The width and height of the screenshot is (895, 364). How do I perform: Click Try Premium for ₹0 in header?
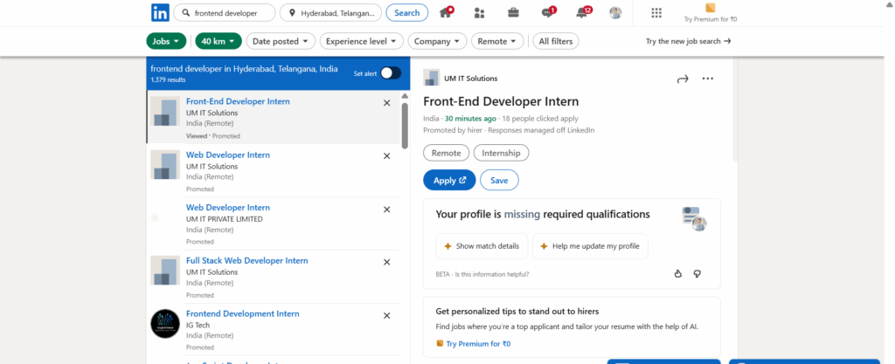click(710, 12)
